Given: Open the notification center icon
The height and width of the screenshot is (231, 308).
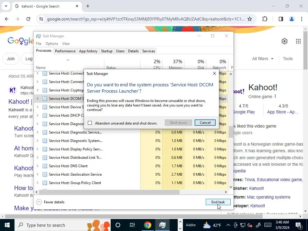Looking at the screenshot, I should [x=298, y=225].
